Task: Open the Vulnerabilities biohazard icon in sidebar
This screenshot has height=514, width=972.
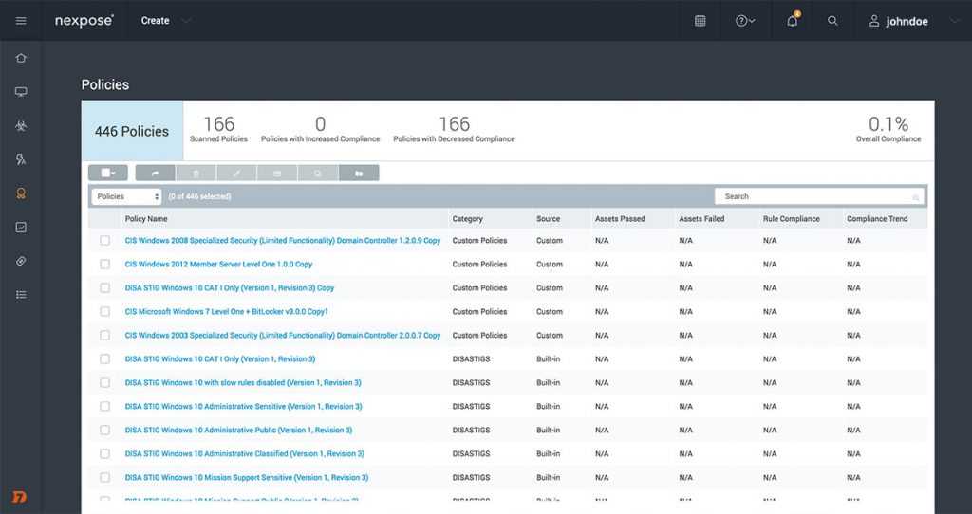Action: (21, 125)
